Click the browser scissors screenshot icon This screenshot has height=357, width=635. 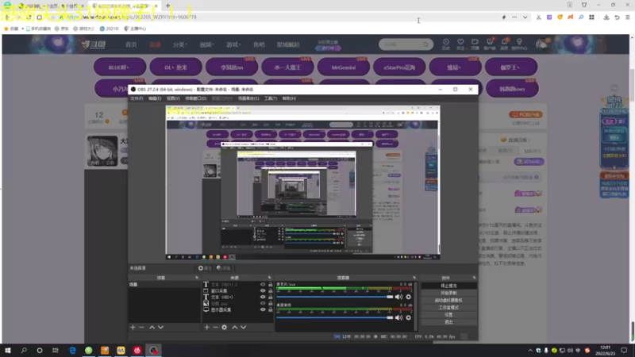pyautogui.click(x=539, y=17)
